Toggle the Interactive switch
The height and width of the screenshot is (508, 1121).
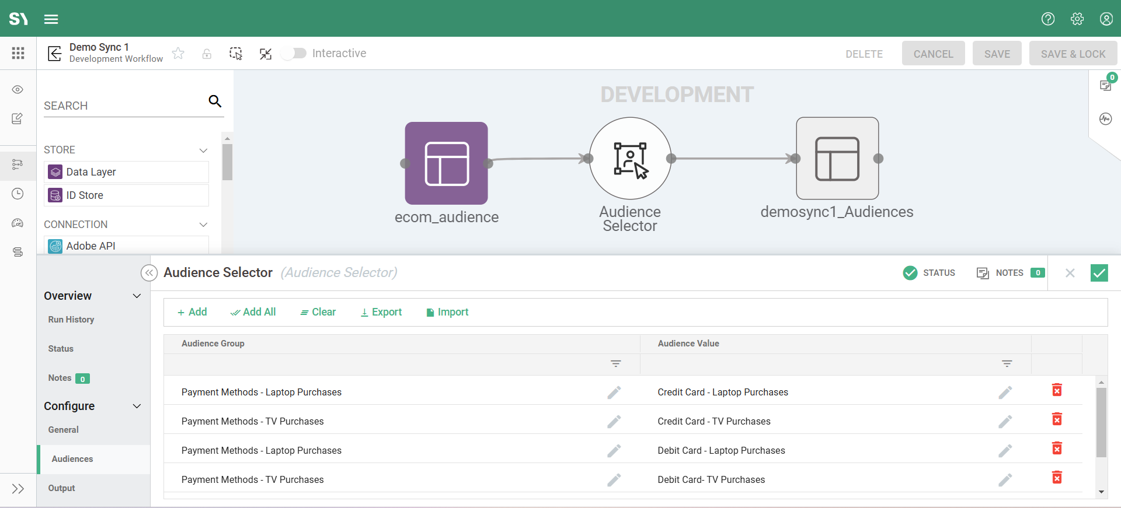click(x=294, y=54)
